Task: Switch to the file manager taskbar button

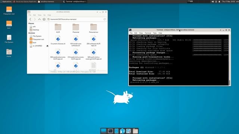Action: coord(50,1)
